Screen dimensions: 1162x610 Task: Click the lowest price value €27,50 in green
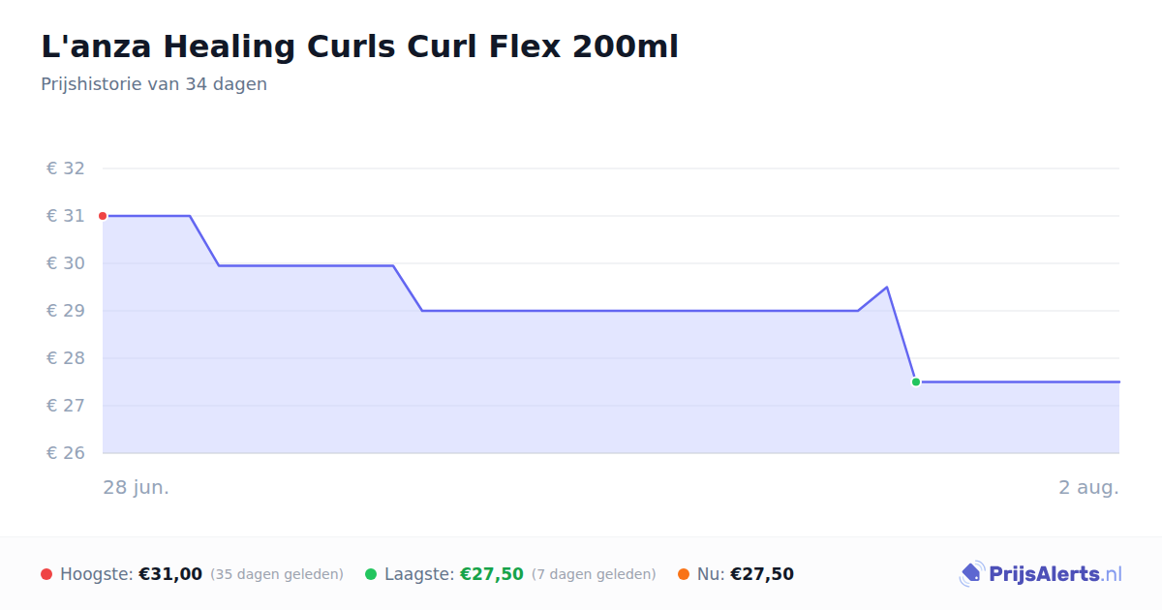point(492,574)
